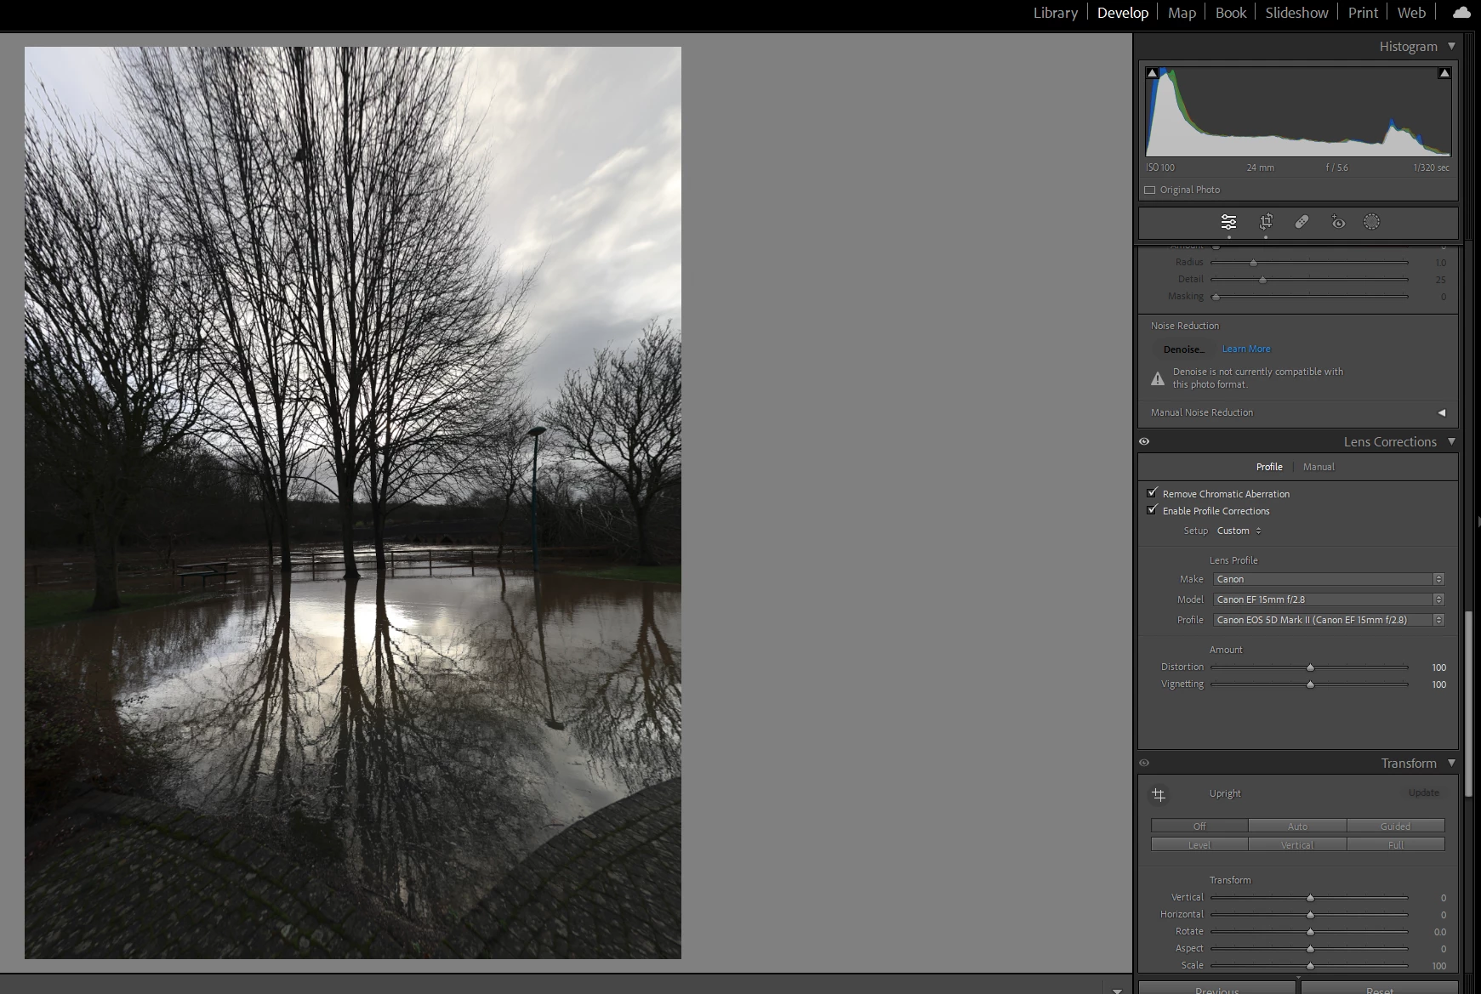This screenshot has width=1481, height=994.
Task: Click the flooded park photo preview
Action: tap(353, 503)
